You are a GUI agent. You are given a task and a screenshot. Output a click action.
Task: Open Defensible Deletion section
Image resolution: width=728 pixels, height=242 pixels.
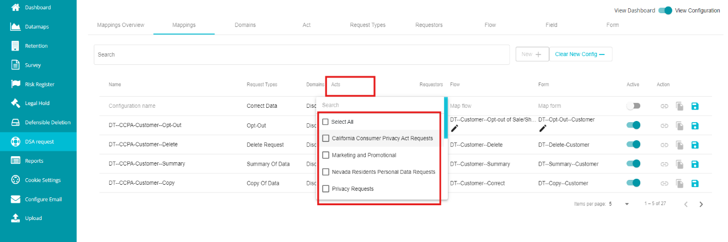(x=38, y=122)
